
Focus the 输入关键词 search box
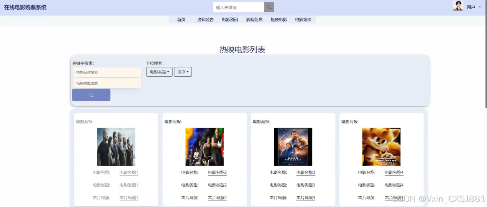(238, 7)
